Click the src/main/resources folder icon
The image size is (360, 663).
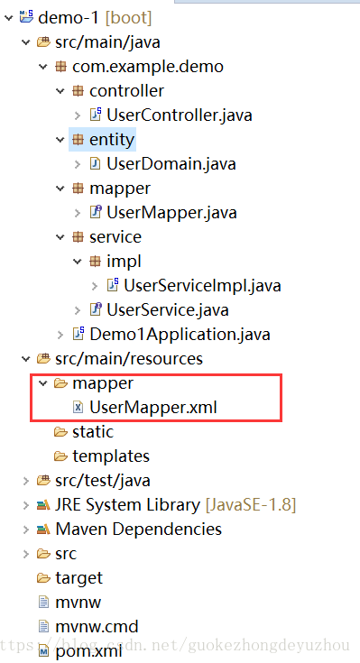43,359
